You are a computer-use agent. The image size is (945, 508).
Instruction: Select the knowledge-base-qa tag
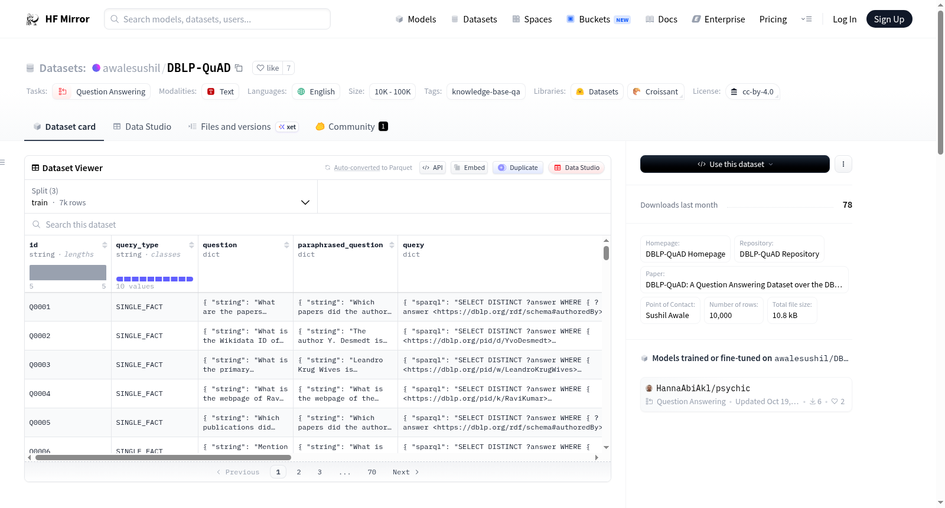pyautogui.click(x=486, y=91)
